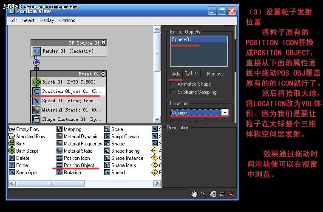Click the Standard Flow depot icon
This screenshot has height=212, width=323.
coord(12,137)
